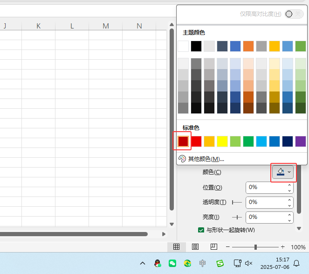Pick the green standard color swatch
The image size is (309, 274).
tap(248, 141)
